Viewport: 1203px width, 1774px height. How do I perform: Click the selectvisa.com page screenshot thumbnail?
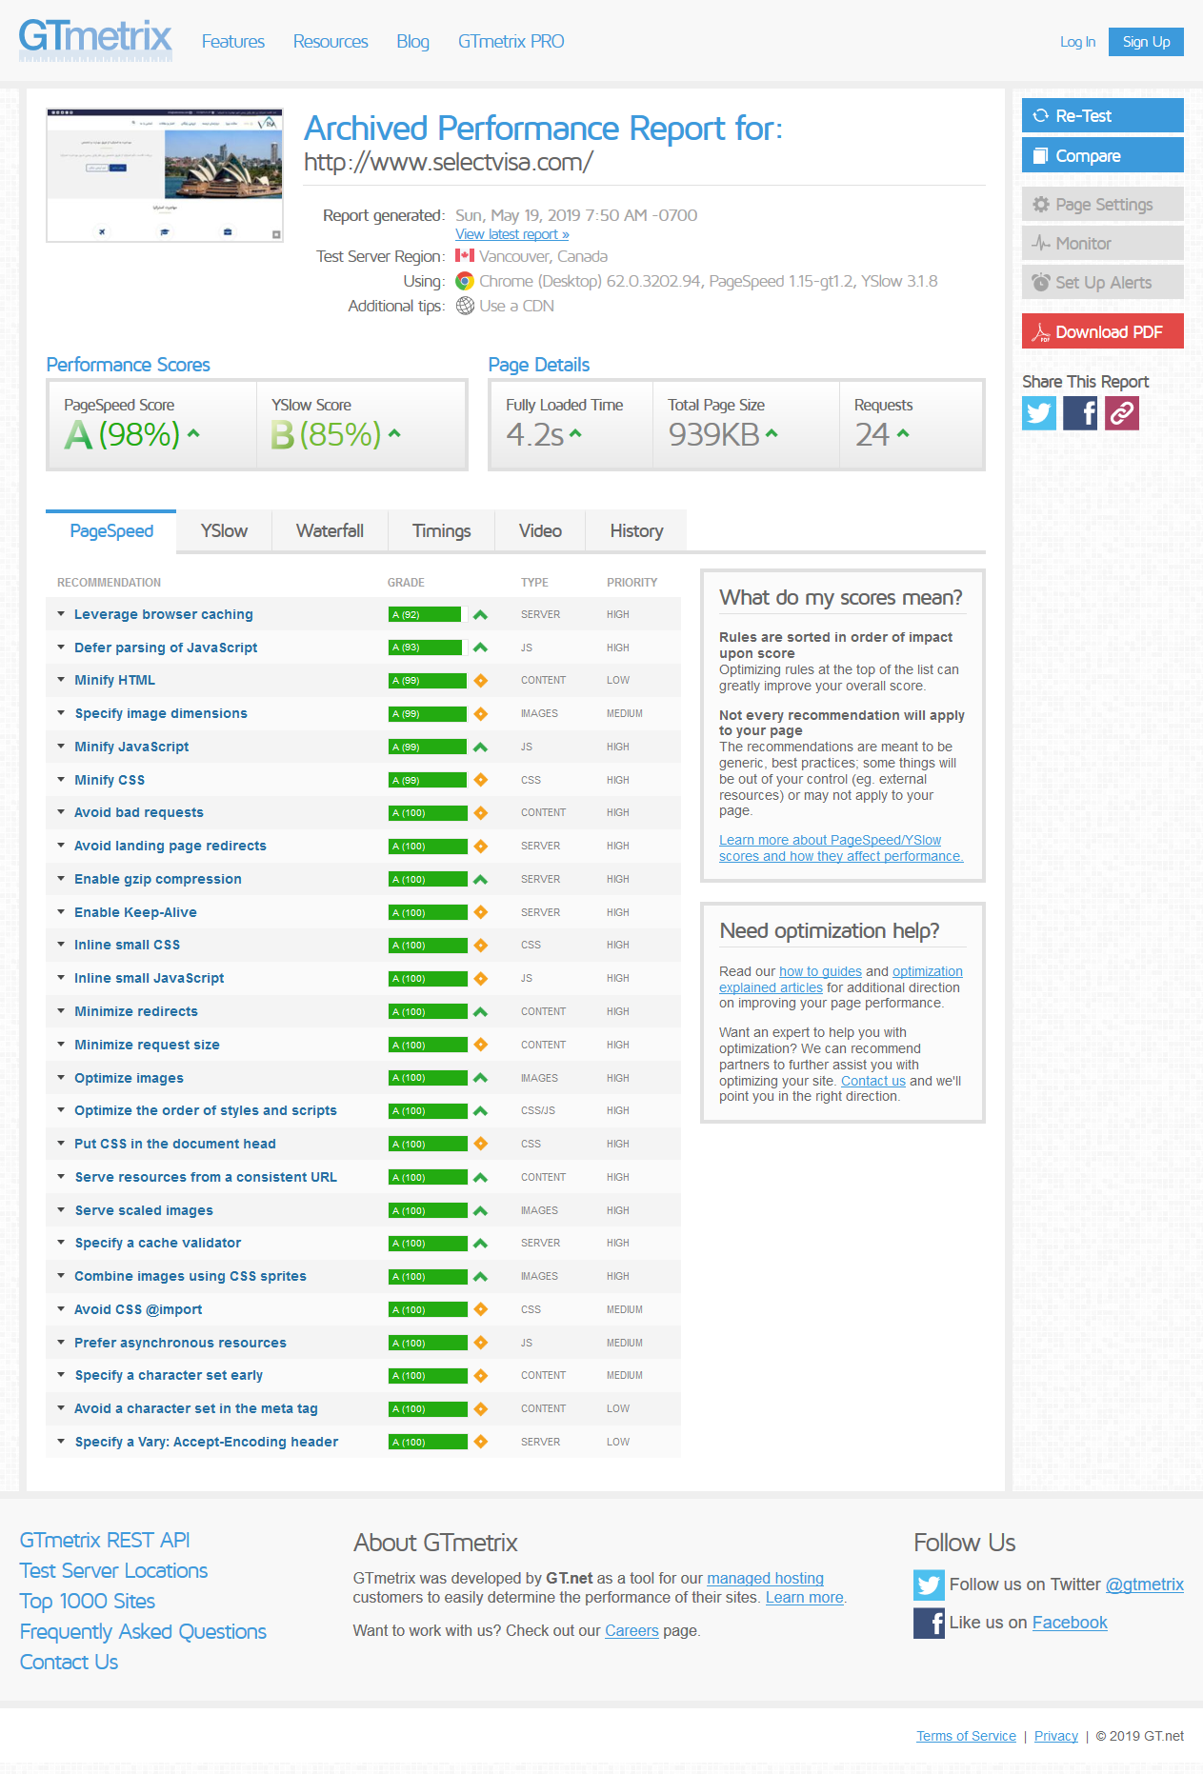tap(165, 175)
